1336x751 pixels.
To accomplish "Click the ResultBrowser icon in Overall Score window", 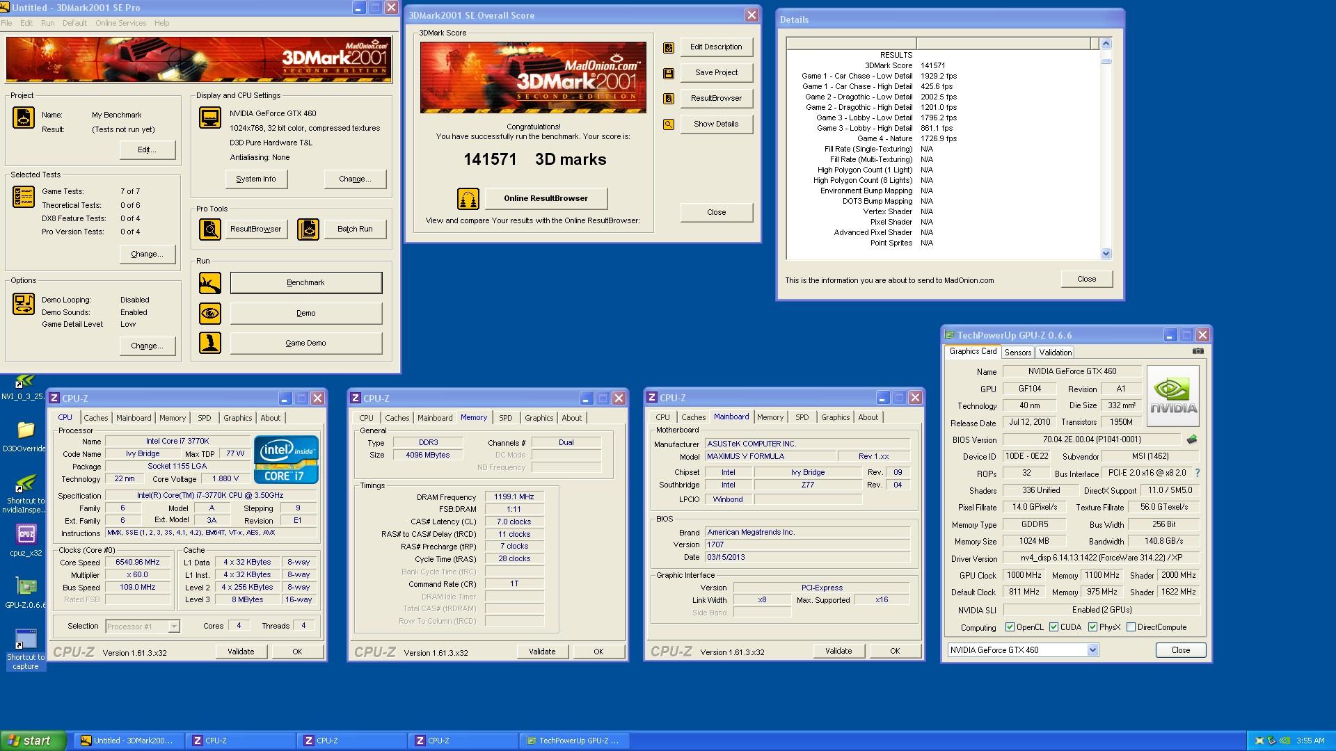I will (669, 99).
